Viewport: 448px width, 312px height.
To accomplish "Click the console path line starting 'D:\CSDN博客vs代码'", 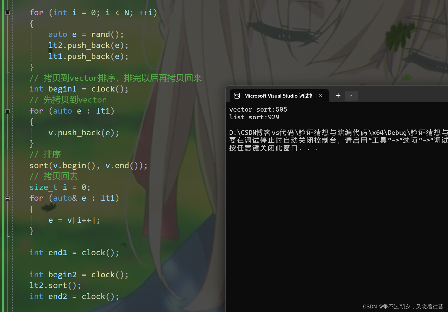I will pyautogui.click(x=338, y=133).
